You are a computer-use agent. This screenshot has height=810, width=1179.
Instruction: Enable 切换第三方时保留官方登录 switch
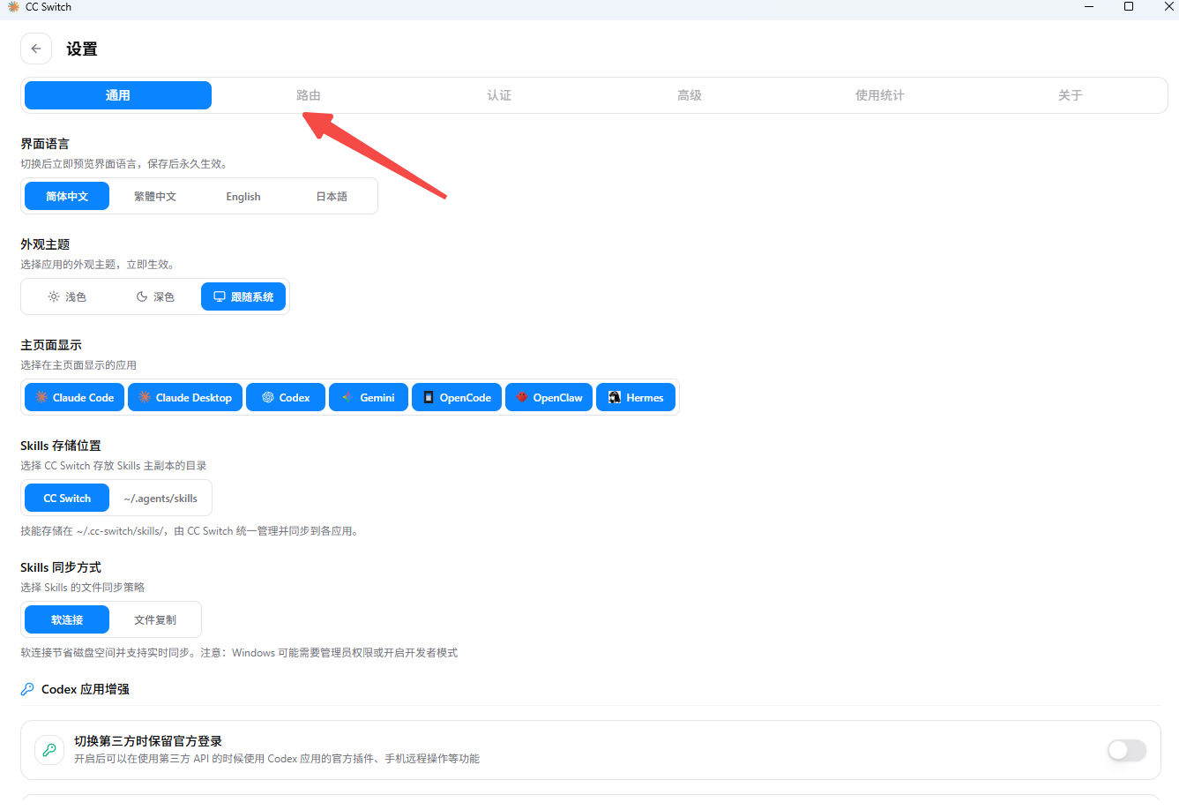(1127, 750)
